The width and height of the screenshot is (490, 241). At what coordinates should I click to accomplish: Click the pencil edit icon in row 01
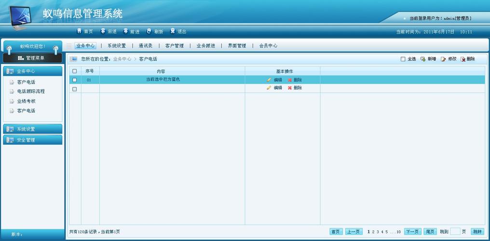[269, 80]
